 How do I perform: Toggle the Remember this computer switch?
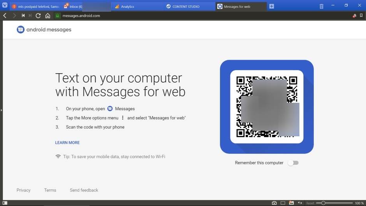[293, 163]
